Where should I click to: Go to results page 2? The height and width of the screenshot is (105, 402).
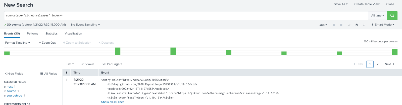coord(377,64)
